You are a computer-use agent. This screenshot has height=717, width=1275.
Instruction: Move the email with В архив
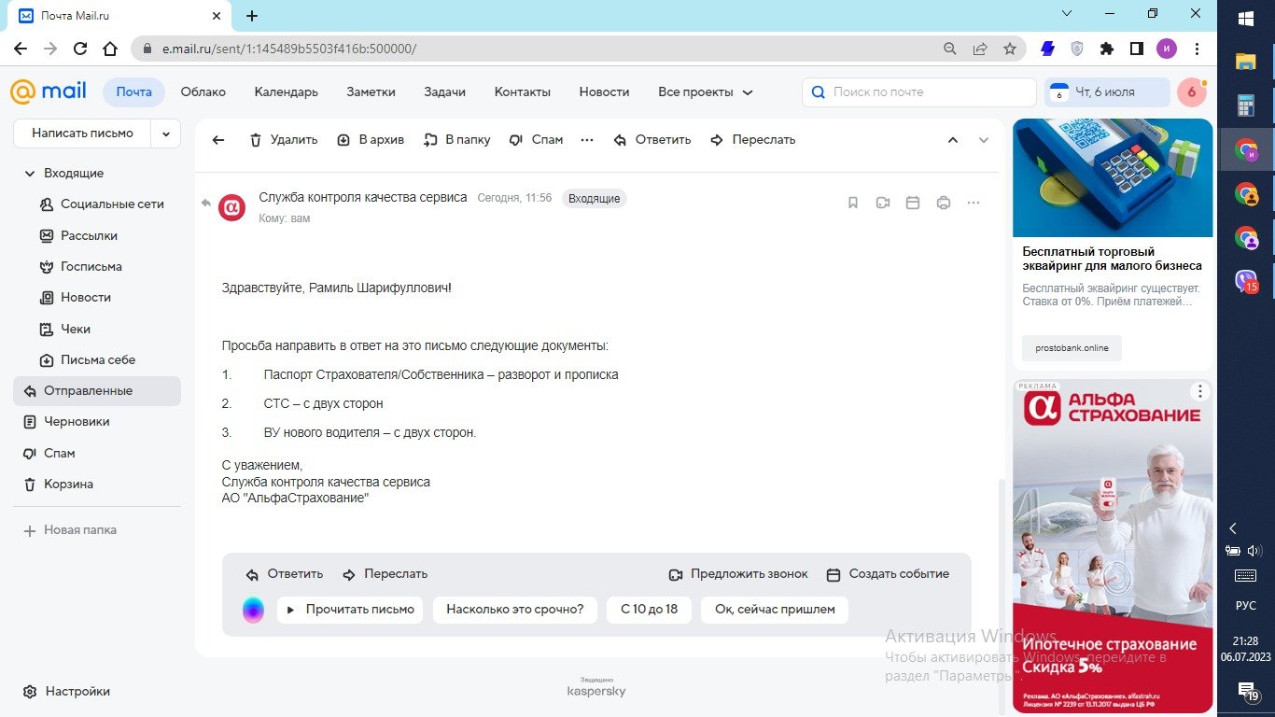tap(371, 140)
